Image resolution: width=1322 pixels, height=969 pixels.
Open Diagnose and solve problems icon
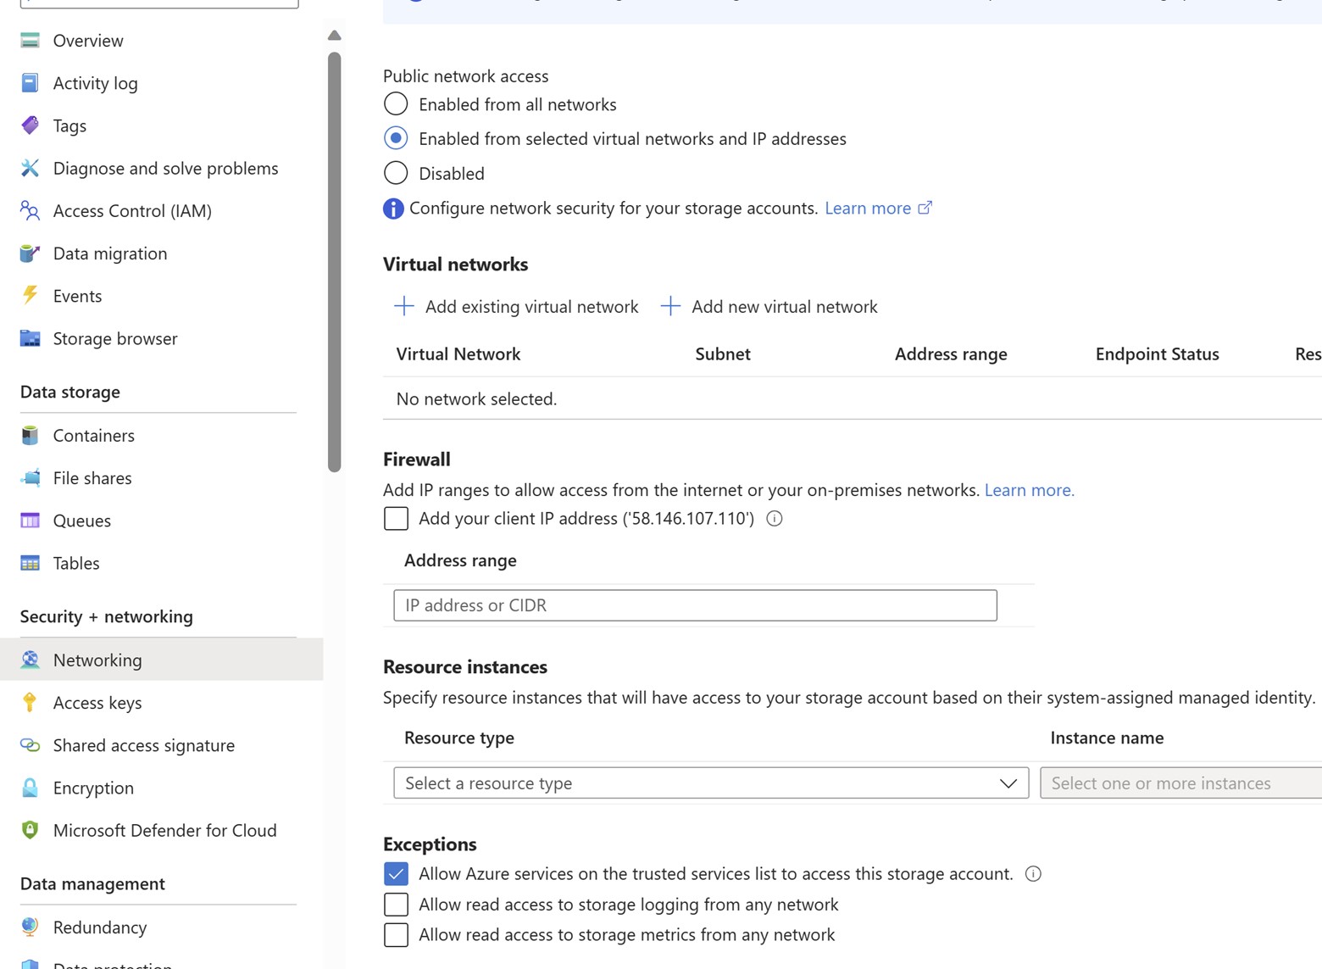click(x=31, y=168)
